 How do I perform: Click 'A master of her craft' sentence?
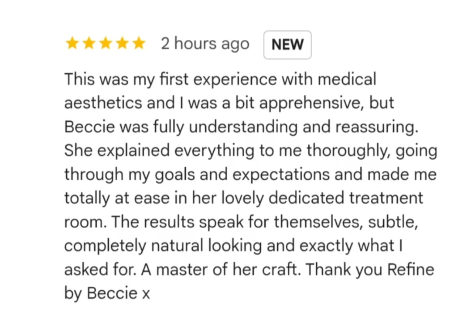(221, 269)
